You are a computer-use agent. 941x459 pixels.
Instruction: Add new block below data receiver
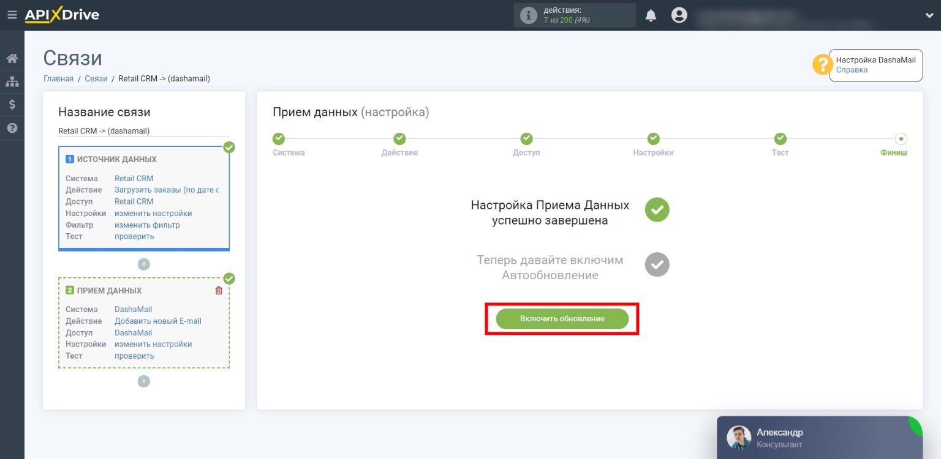[x=144, y=381]
